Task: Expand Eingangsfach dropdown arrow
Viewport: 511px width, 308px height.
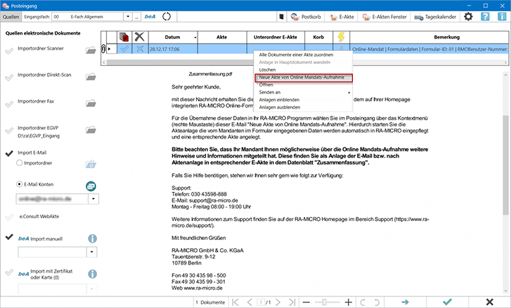Action: (x=128, y=16)
